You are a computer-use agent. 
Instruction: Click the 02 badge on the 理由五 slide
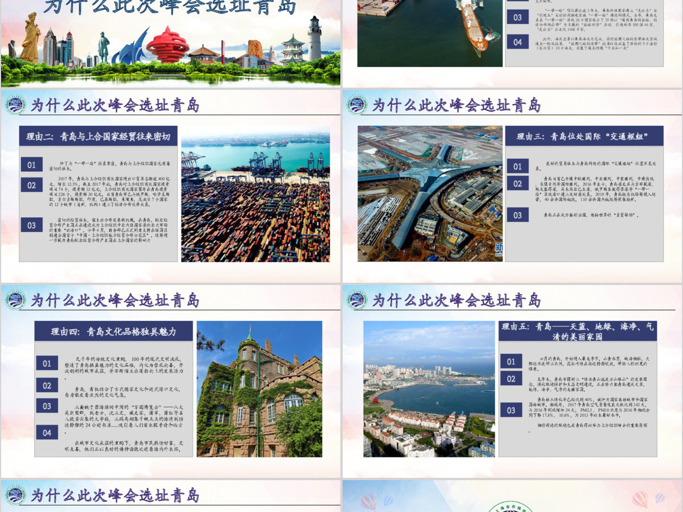tap(511, 378)
